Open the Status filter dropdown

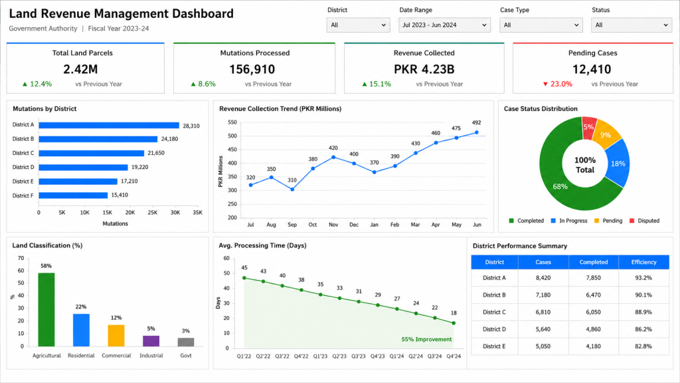coord(632,25)
